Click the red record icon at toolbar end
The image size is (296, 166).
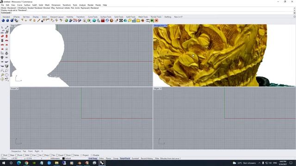tap(156, 20)
